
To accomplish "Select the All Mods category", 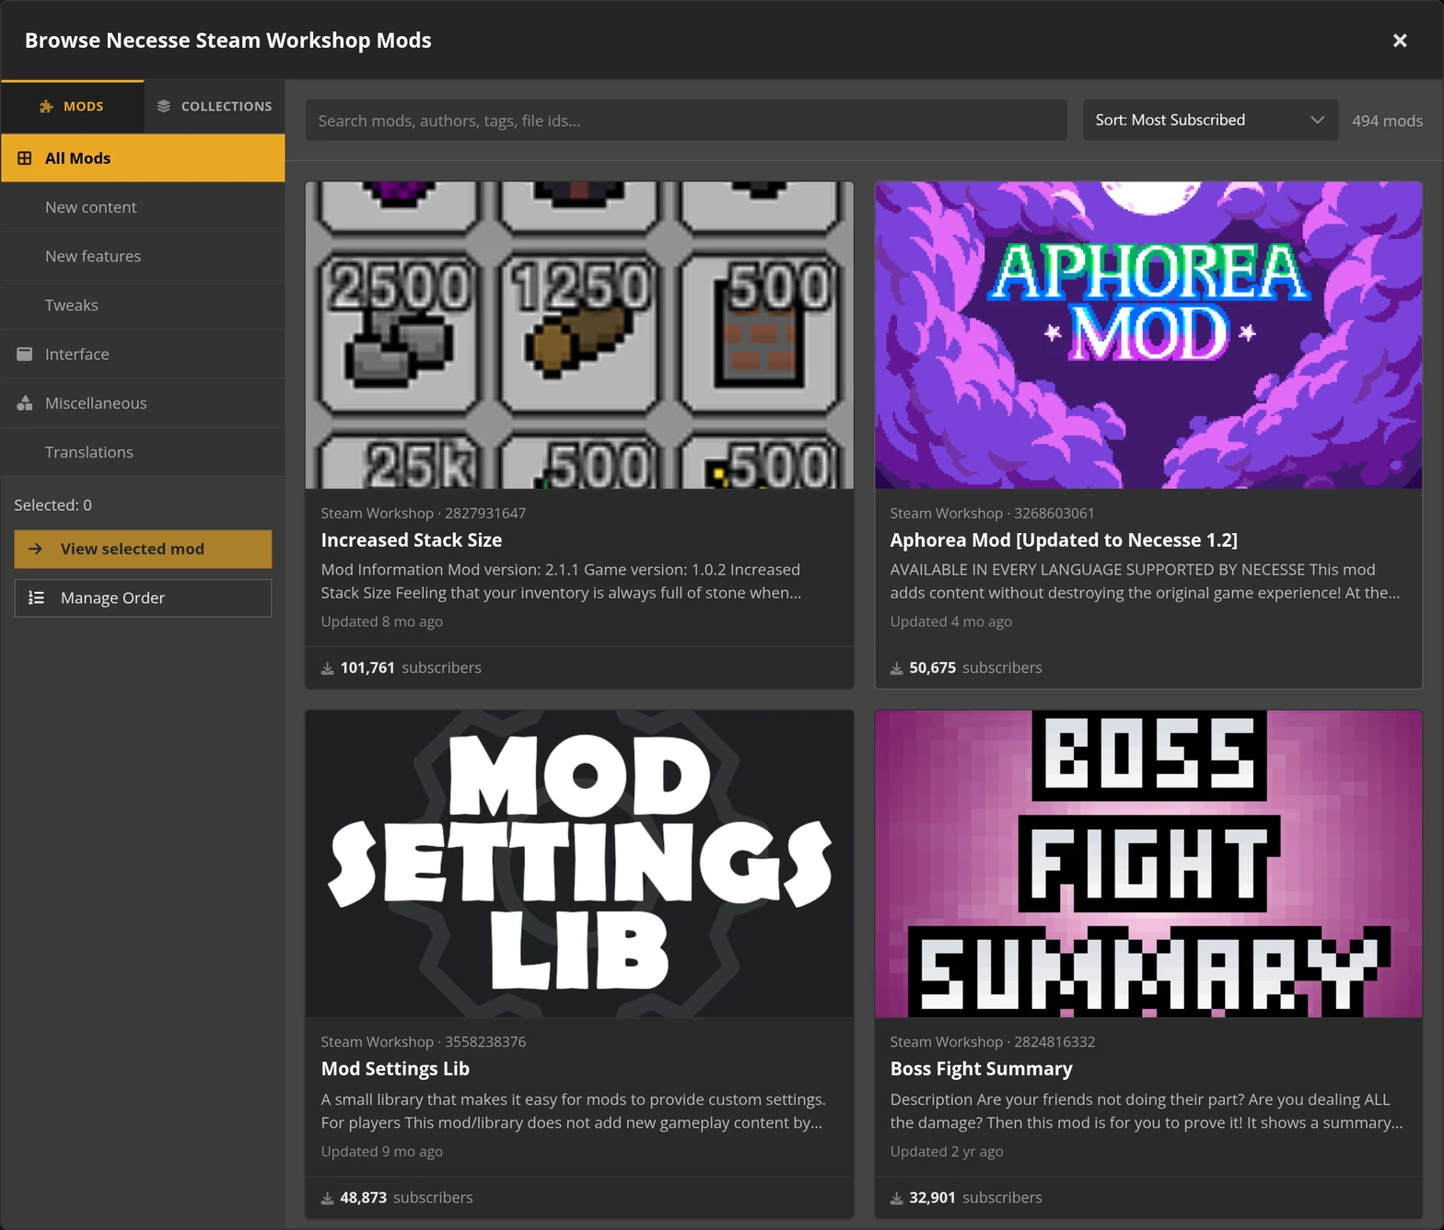I will click(x=143, y=158).
